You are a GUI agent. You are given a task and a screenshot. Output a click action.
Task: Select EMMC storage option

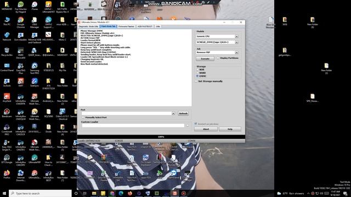197,76
